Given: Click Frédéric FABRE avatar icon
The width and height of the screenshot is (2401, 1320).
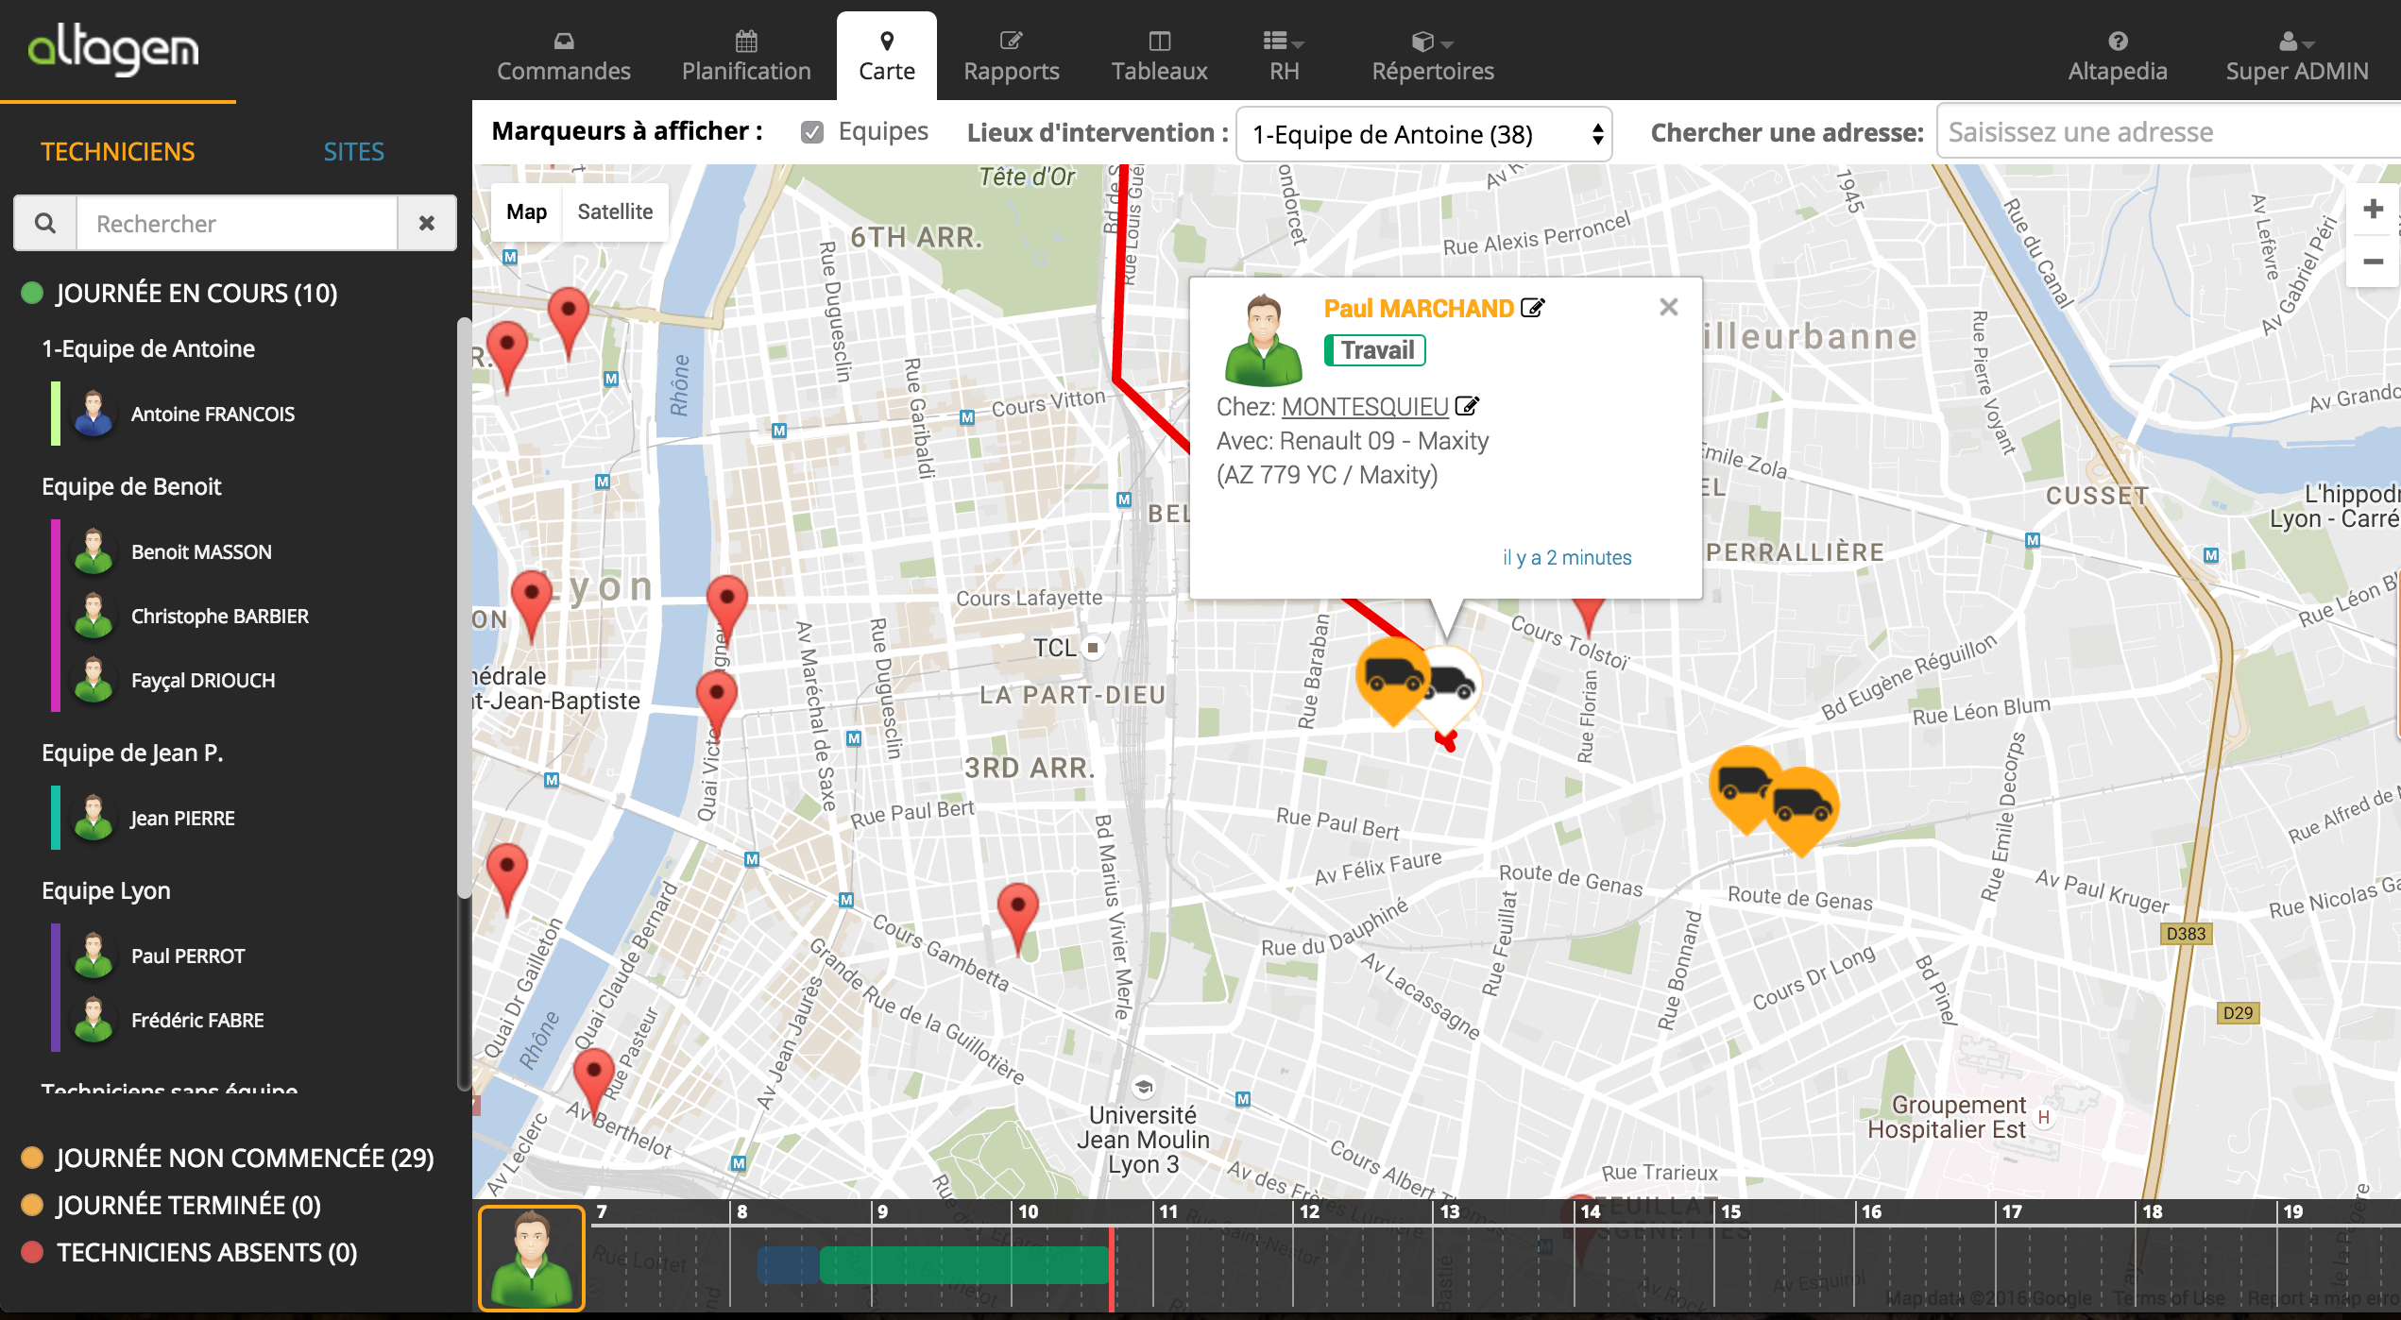Looking at the screenshot, I should (x=94, y=1020).
